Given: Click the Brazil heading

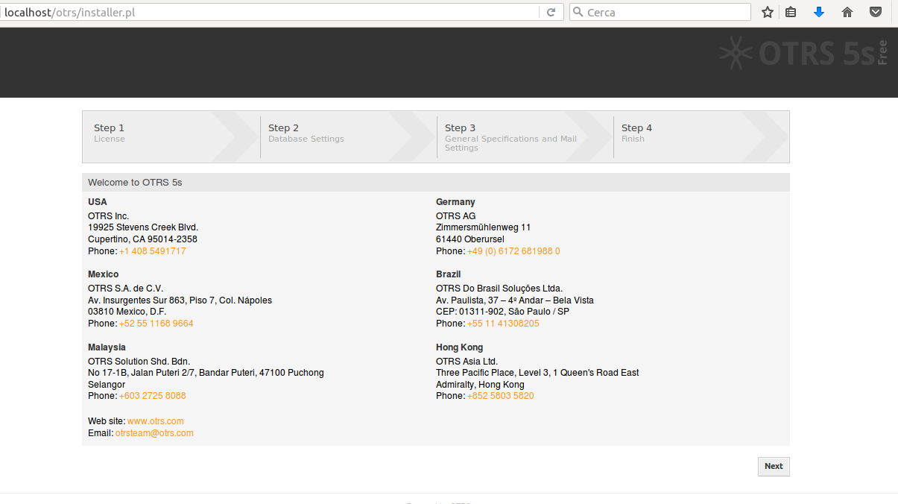Looking at the screenshot, I should click(x=449, y=274).
